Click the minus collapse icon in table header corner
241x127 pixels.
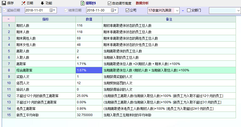pyautogui.click(x=9, y=19)
